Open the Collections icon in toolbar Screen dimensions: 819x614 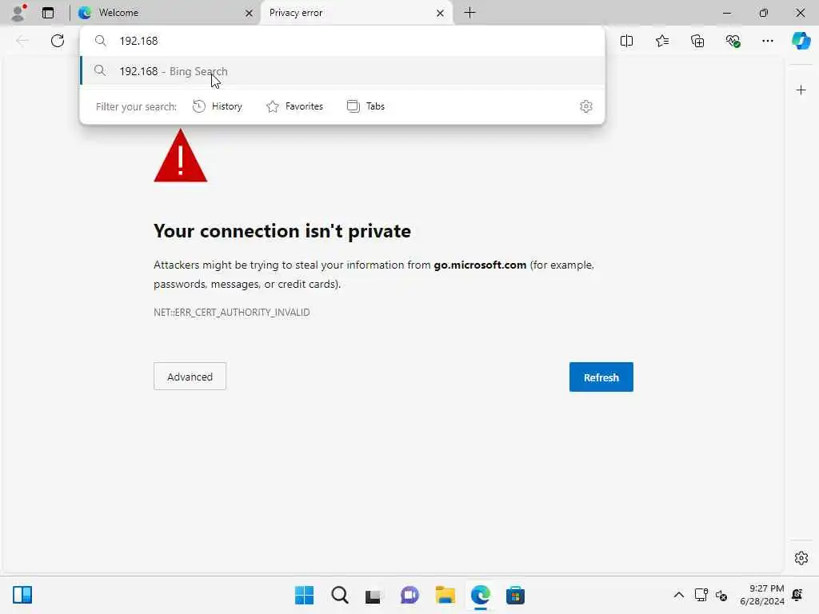pyautogui.click(x=697, y=41)
